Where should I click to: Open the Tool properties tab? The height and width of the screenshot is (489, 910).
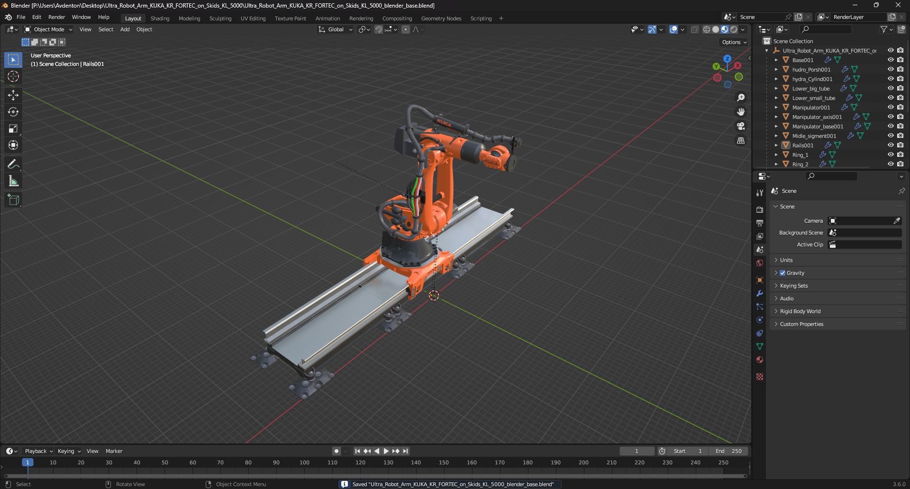click(x=760, y=192)
